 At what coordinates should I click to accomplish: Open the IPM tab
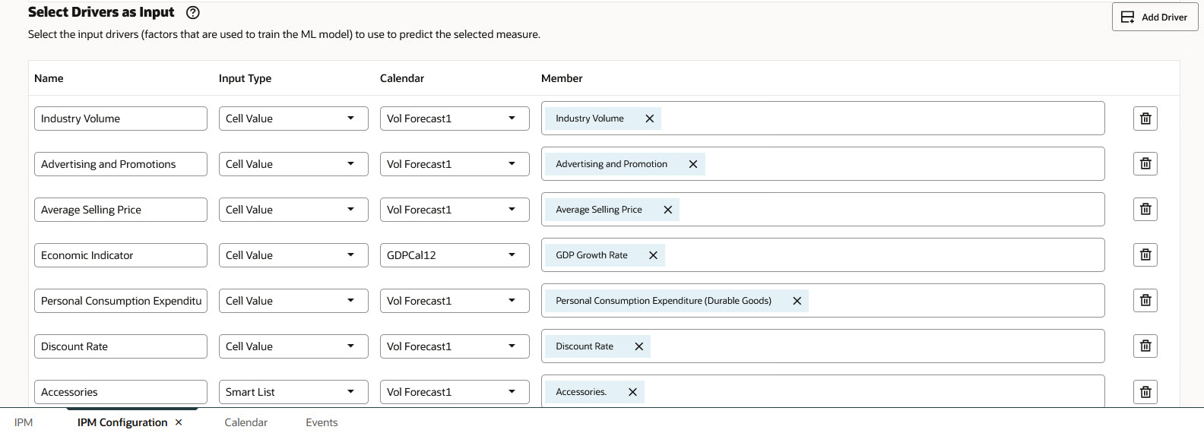pyautogui.click(x=24, y=422)
